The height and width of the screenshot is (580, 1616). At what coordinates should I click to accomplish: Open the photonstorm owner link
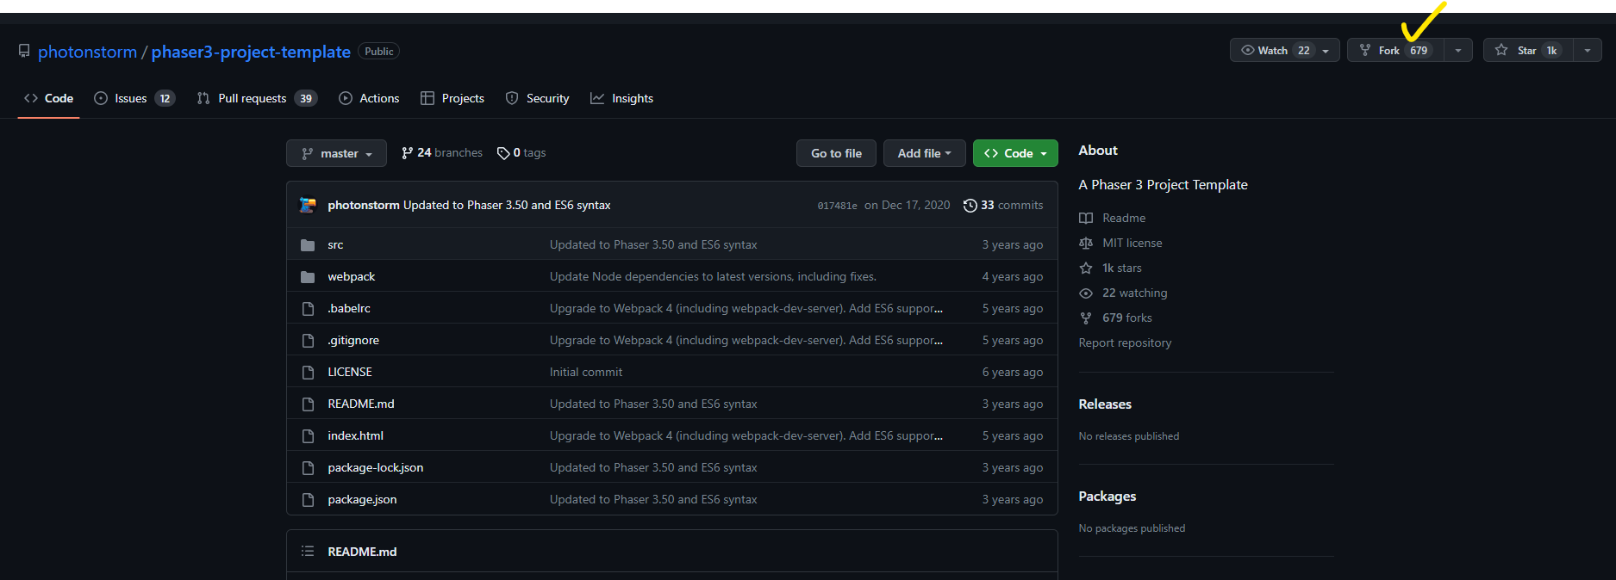click(87, 52)
